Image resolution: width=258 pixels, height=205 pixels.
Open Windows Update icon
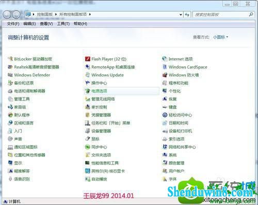88,75
